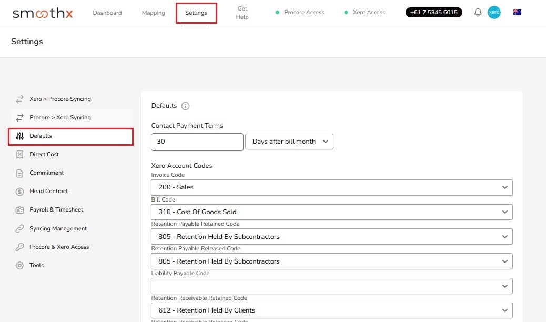Switch to the Mapping tab
The height and width of the screenshot is (322, 546).
click(153, 12)
